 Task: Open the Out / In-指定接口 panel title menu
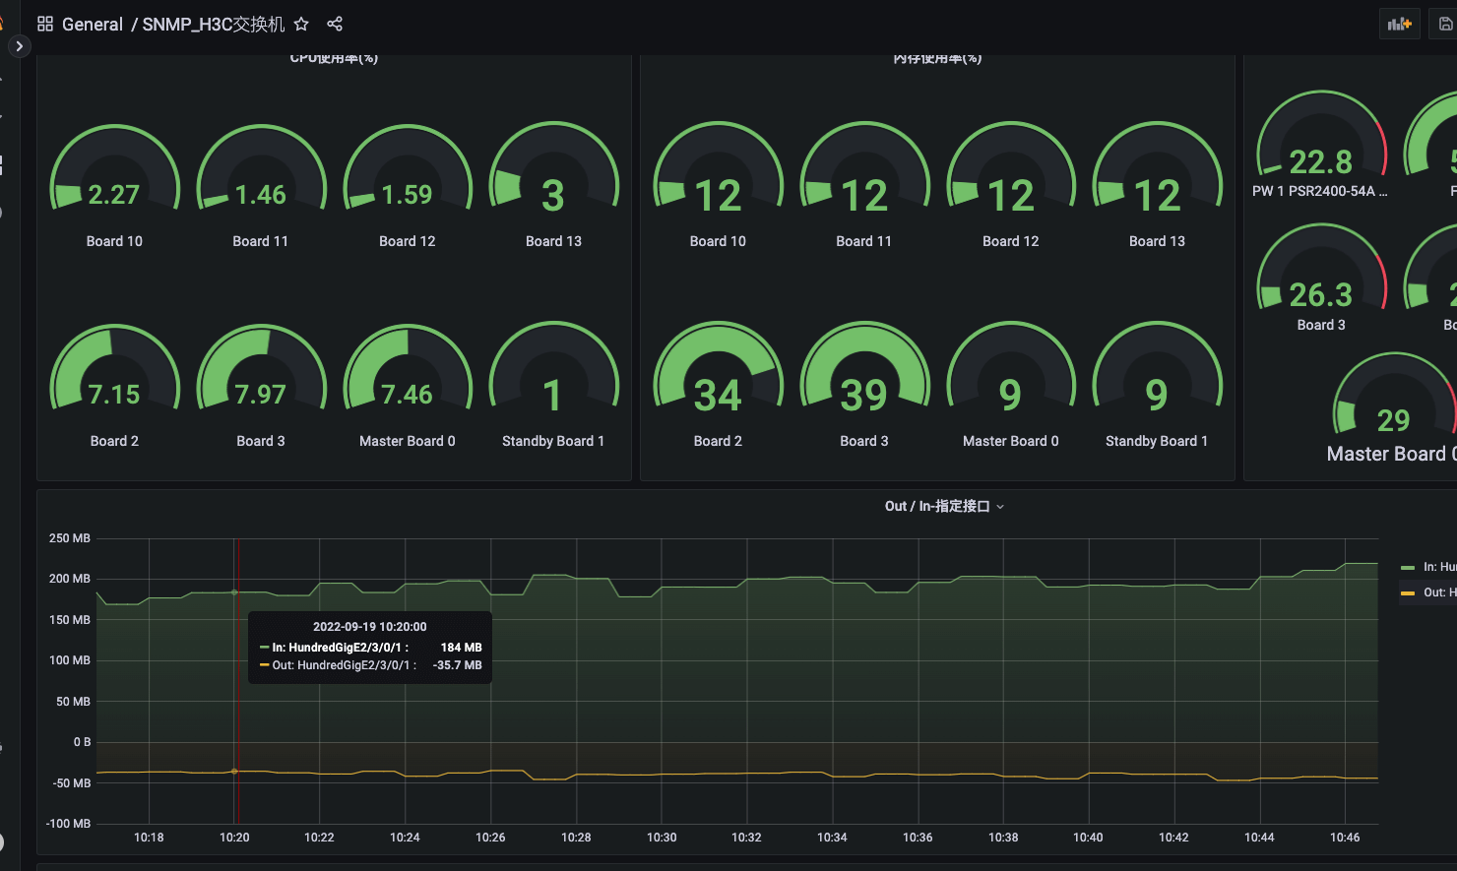(x=944, y=506)
